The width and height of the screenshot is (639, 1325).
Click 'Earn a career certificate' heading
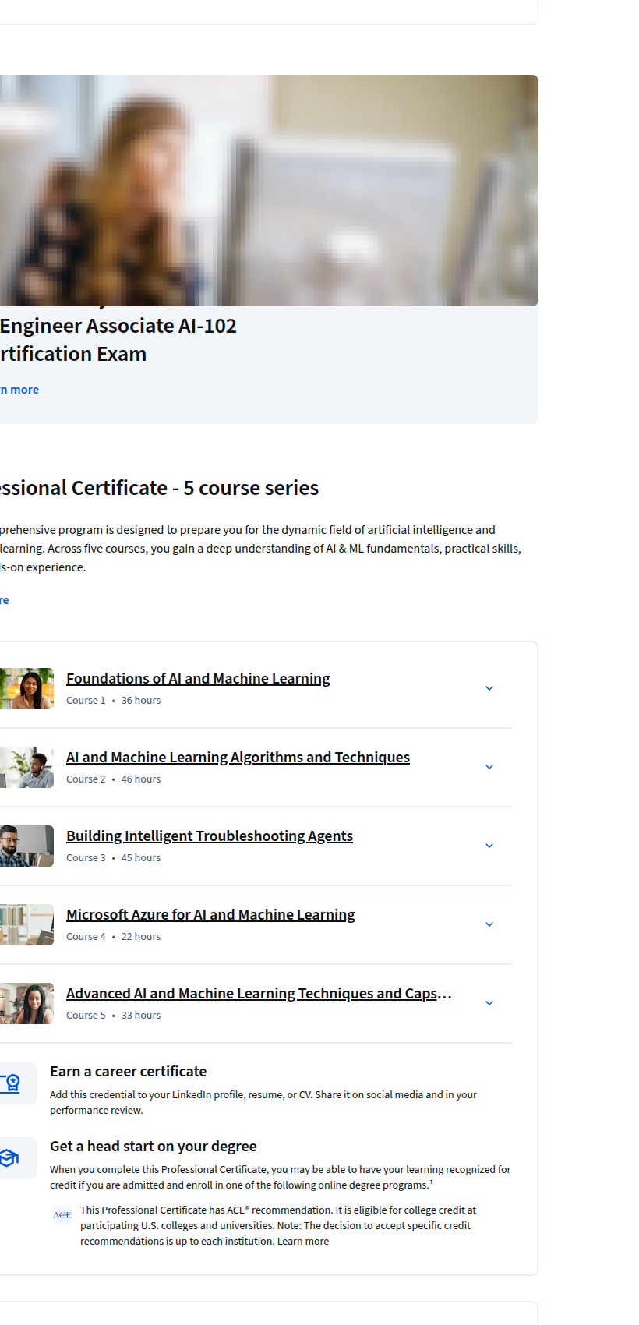[129, 1072]
